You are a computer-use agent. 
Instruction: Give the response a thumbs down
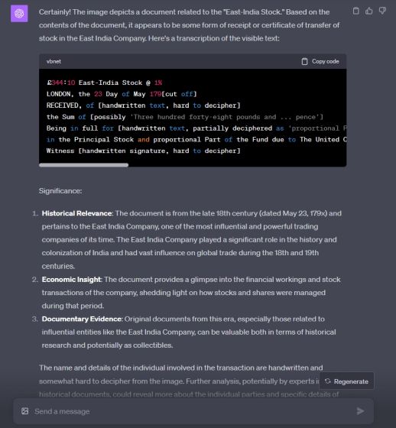[x=382, y=11]
